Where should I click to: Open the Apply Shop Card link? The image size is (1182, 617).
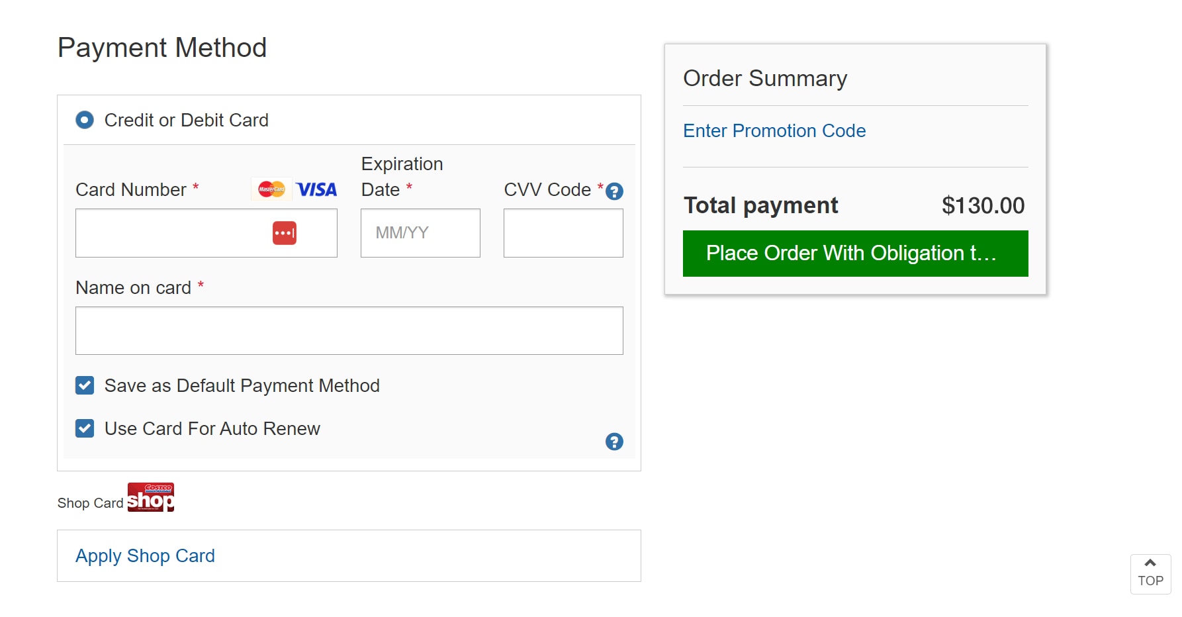point(145,555)
